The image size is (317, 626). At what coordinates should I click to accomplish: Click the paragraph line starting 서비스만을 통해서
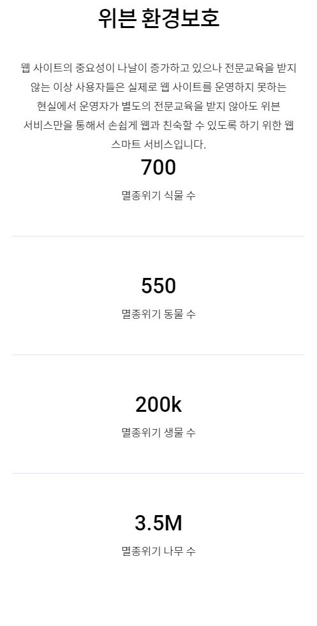pyautogui.click(x=158, y=126)
